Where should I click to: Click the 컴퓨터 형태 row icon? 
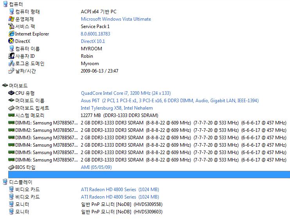coord(11,11)
